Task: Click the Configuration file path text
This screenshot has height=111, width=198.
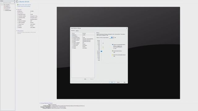Action: 68,106
